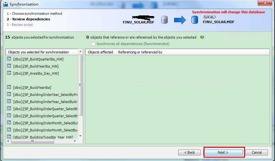Open the green help question mark icon
Image resolution: width=275 pixels, height=161 pixels.
tap(202, 37)
